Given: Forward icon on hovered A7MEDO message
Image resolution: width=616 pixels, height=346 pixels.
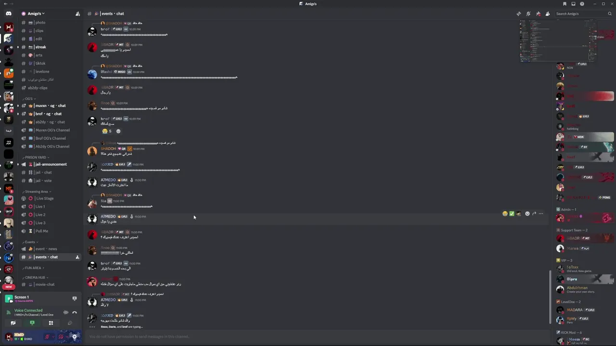Looking at the screenshot, I should (x=534, y=214).
